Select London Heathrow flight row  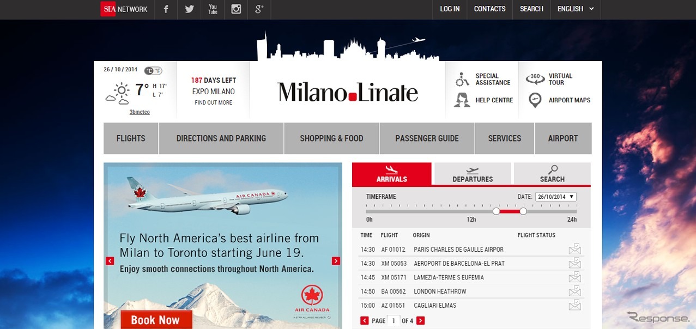pos(471,291)
